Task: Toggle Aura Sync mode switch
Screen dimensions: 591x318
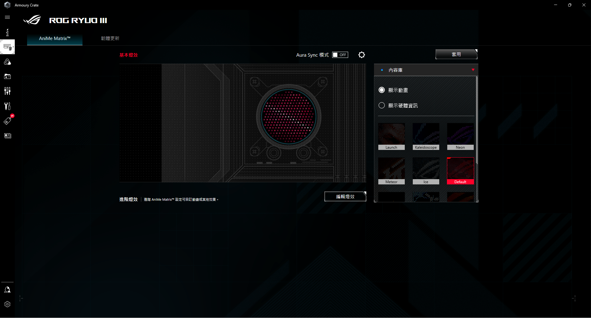Action: pyautogui.click(x=340, y=55)
